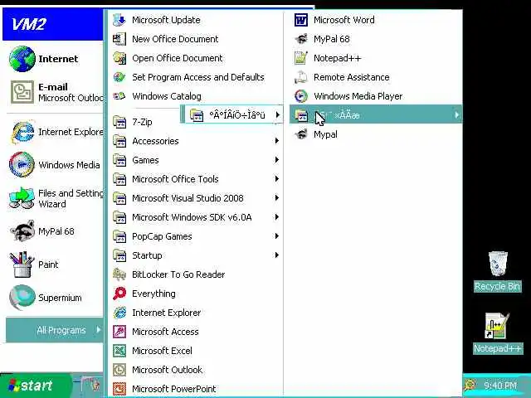Launch Supermium browser

(x=56, y=298)
